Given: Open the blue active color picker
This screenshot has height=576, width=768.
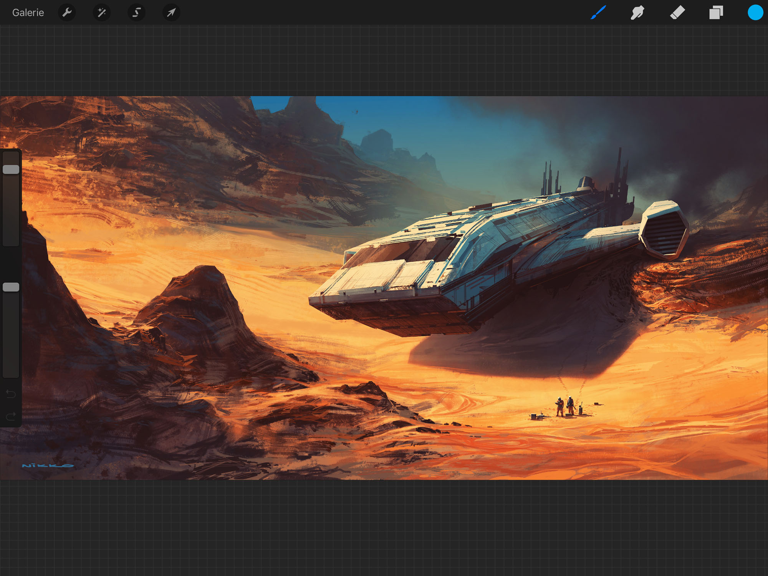Looking at the screenshot, I should click(x=755, y=12).
